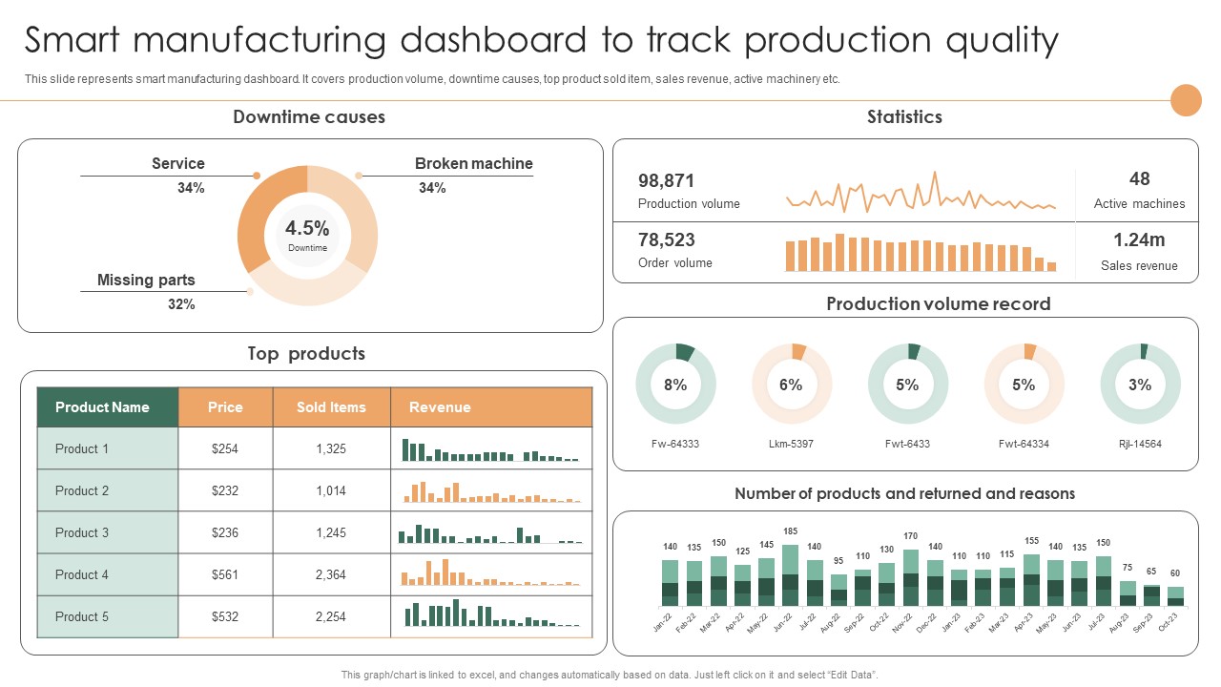This screenshot has width=1221, height=687.
Task: Click the Fw-64333 8% donut chart
Action: tap(675, 384)
